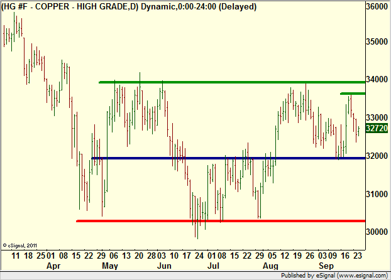The height and width of the screenshot is (280, 391).
Task: Click the eSignal 2011 copyright text
Action: point(20,245)
